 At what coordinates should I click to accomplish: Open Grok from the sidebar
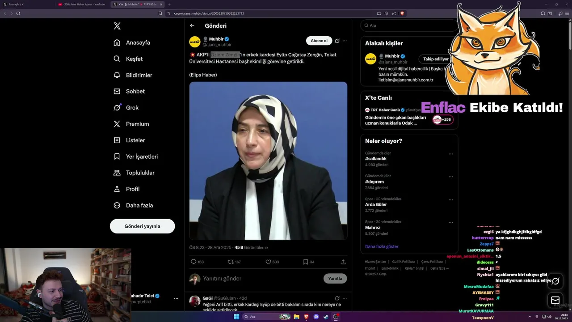[x=126, y=108]
